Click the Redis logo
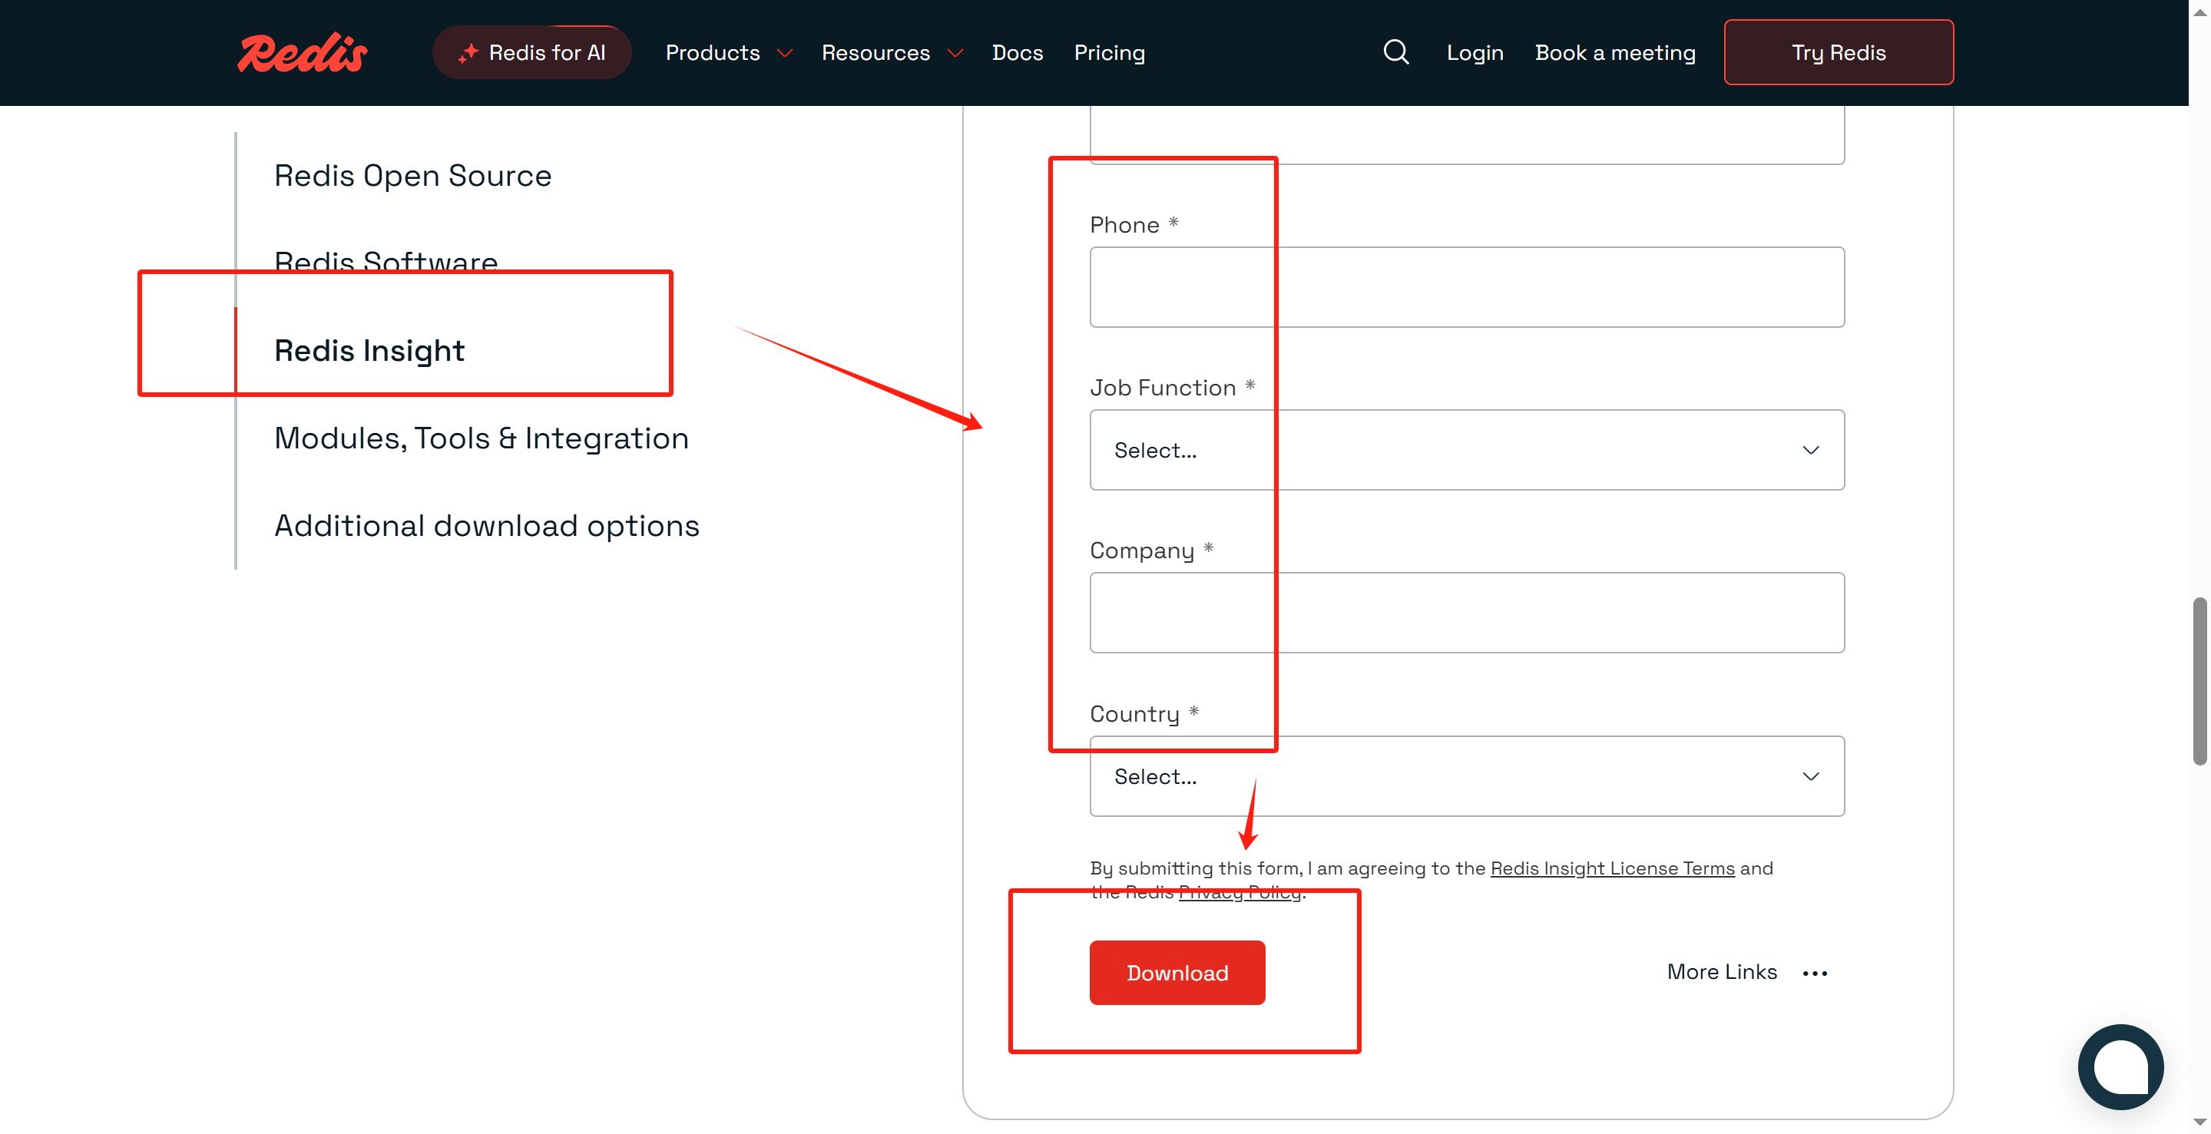The image size is (2211, 1134). click(x=302, y=53)
